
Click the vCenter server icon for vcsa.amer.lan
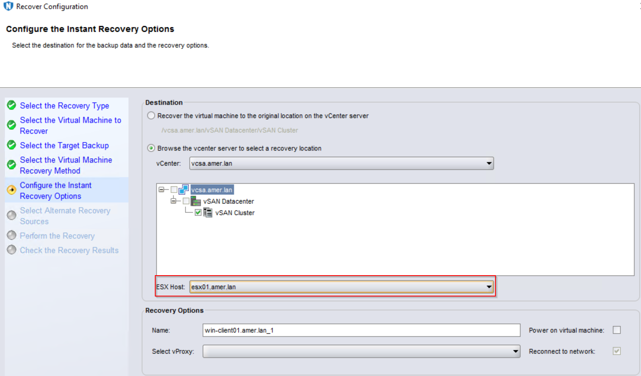[x=184, y=190]
